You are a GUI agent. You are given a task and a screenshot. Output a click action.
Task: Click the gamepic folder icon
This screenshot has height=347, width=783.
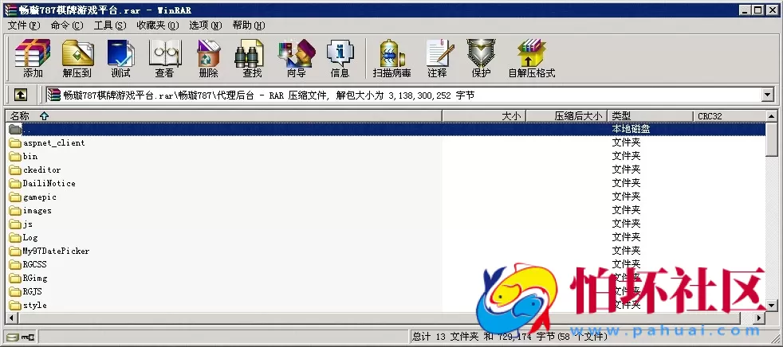[15, 197]
